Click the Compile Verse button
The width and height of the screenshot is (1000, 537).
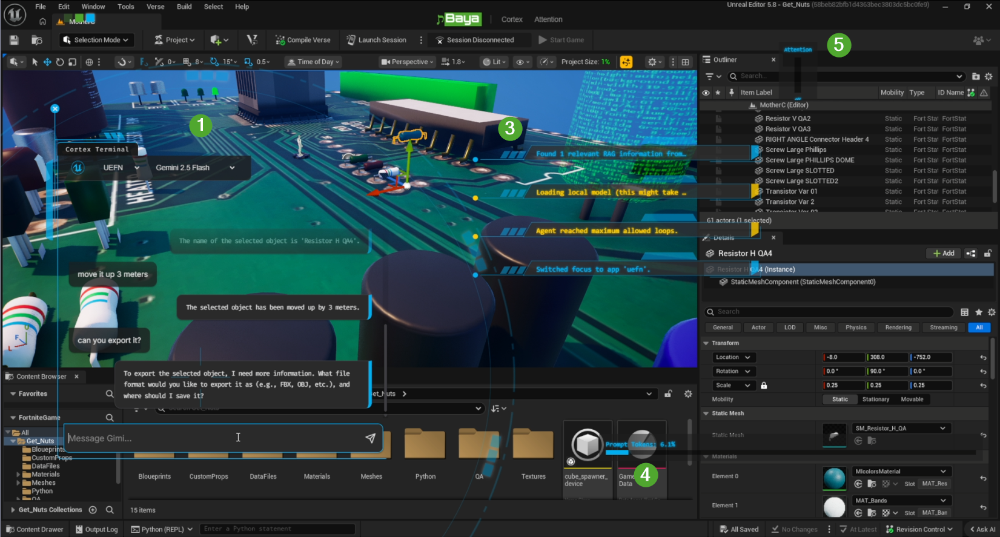[x=303, y=40]
